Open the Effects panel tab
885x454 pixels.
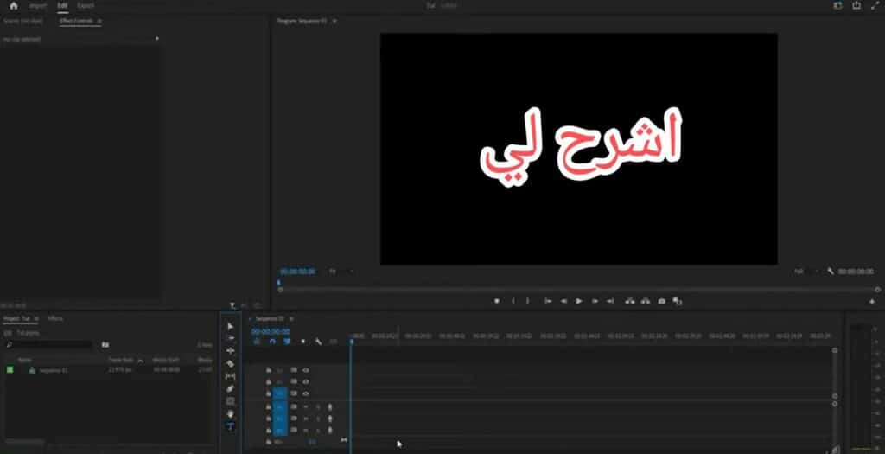(x=55, y=318)
